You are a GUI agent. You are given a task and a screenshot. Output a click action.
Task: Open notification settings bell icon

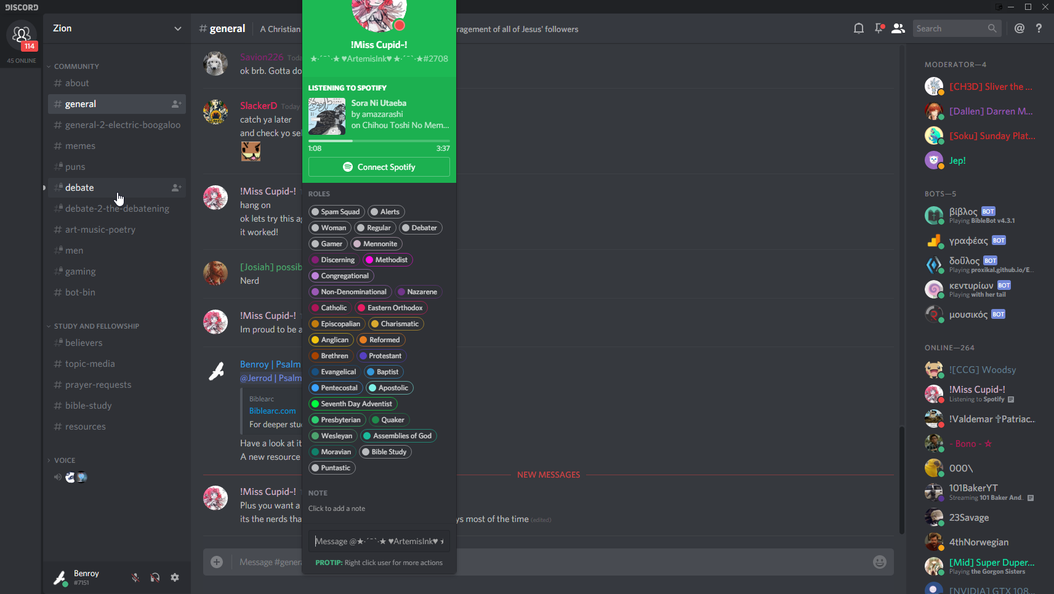[858, 28]
